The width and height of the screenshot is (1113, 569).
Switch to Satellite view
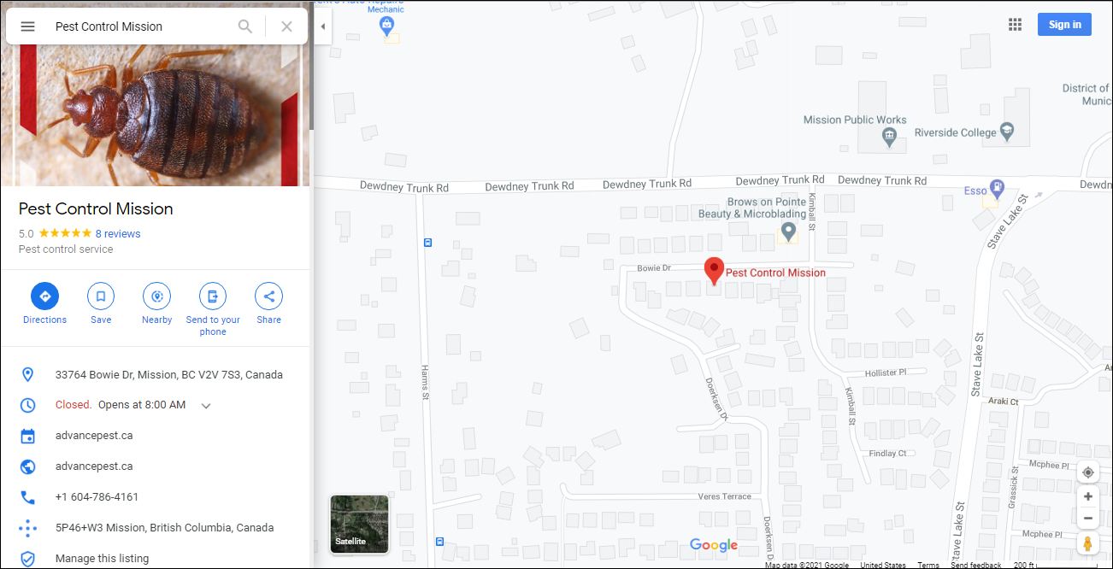[x=359, y=524]
